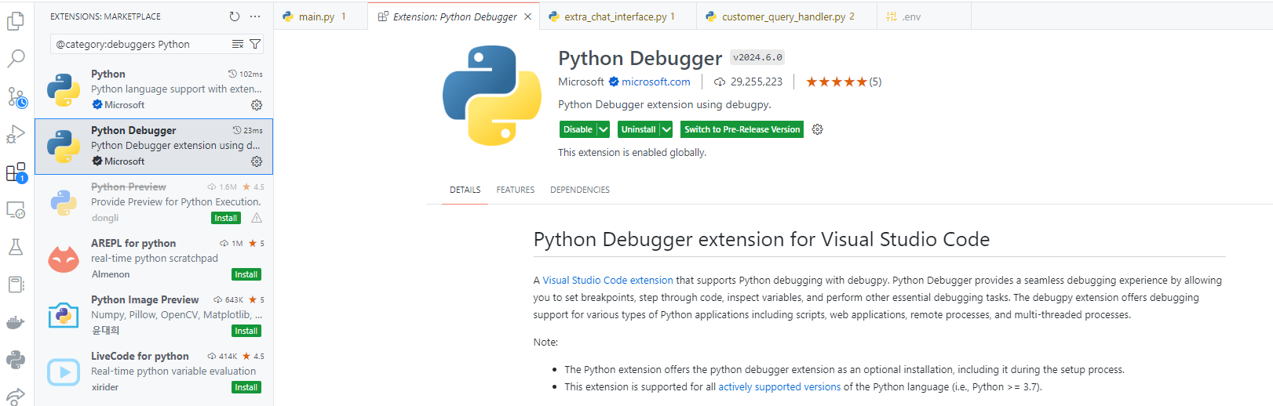The height and width of the screenshot is (406, 1273).
Task: Select Python extension in marketplace list
Action: (x=154, y=89)
